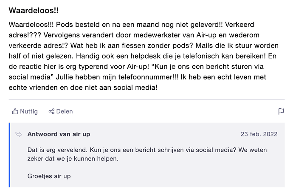This screenshot has height=195, width=293.
Task: Click the reply arrow icon before Antwoord
Action: 19,134
